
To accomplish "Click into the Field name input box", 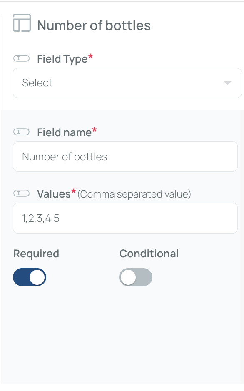I will [x=125, y=157].
